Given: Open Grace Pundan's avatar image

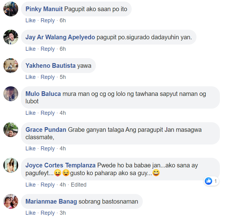Looking at the screenshot, I should pos(11,130).
